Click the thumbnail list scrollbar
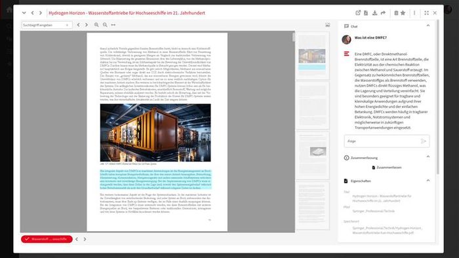 coord(293,37)
